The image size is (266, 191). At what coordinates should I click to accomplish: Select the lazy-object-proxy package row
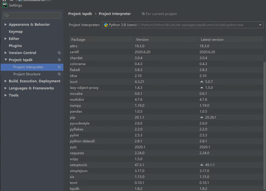[166, 87]
